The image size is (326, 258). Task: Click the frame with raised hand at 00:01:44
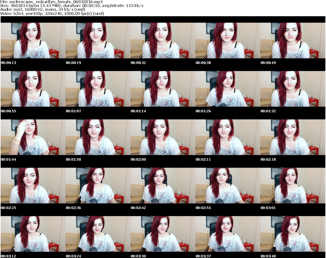(x=33, y=137)
